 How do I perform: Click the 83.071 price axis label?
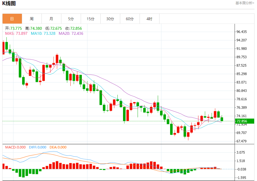pyautogui.click(x=242, y=82)
